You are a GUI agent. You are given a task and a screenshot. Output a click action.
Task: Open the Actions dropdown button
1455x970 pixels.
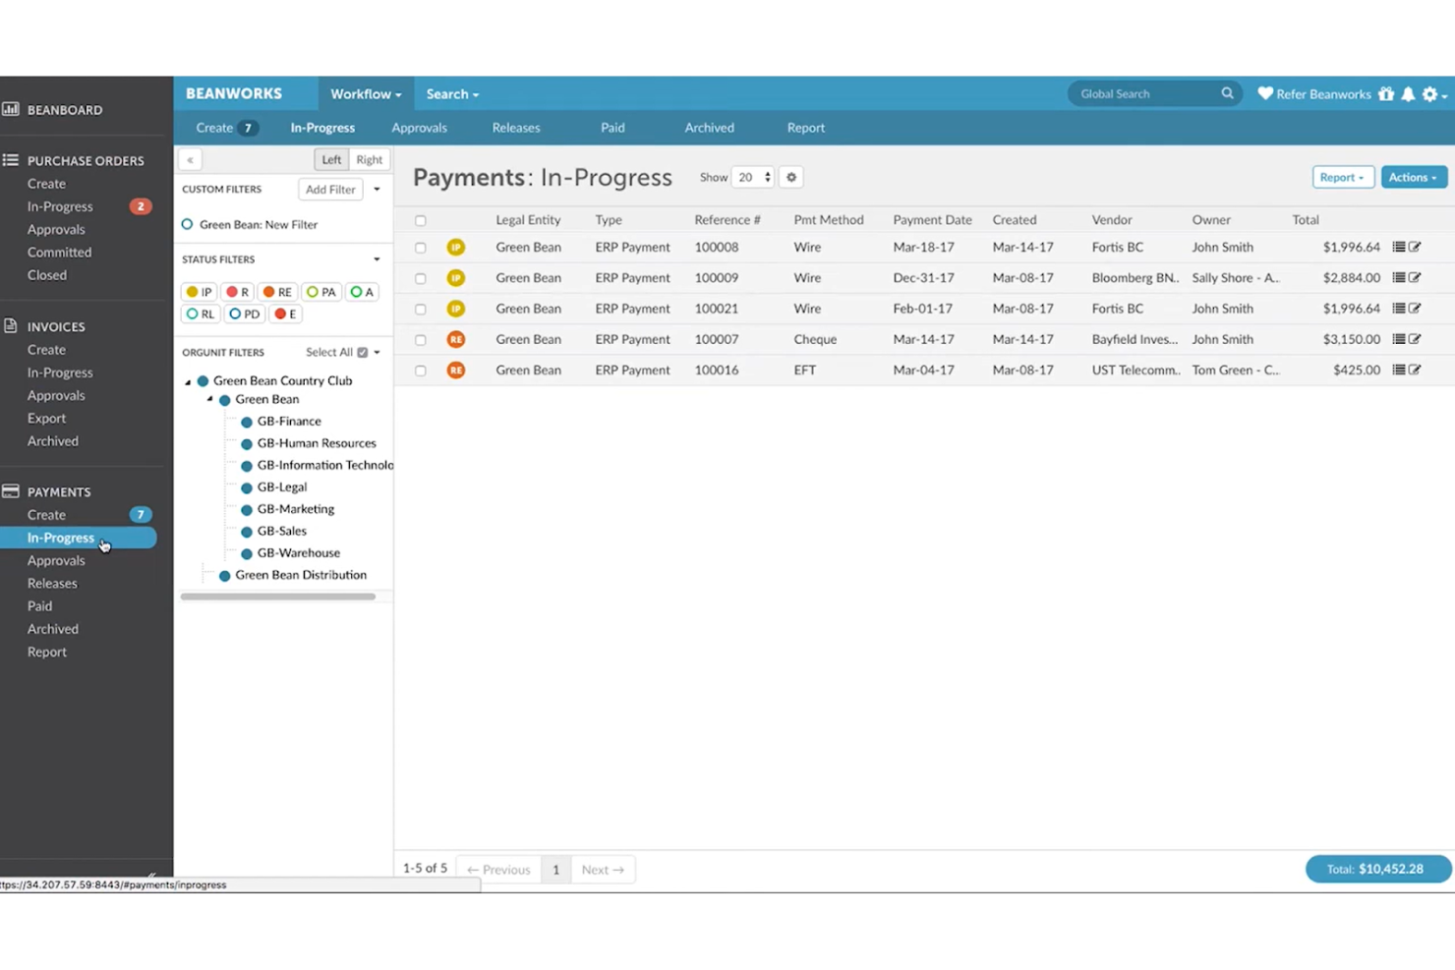pos(1414,177)
